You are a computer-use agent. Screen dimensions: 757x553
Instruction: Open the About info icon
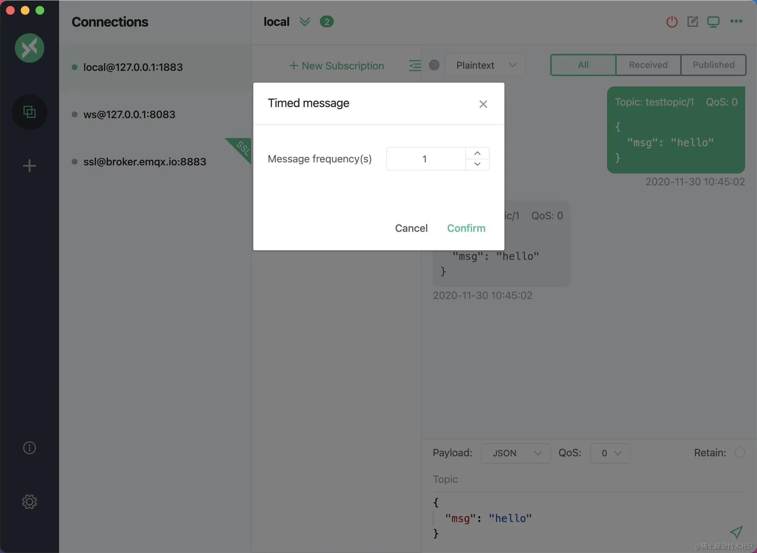pyautogui.click(x=30, y=448)
